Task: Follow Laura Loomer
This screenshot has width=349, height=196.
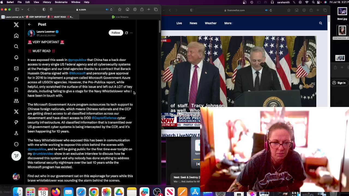Action: point(116,33)
